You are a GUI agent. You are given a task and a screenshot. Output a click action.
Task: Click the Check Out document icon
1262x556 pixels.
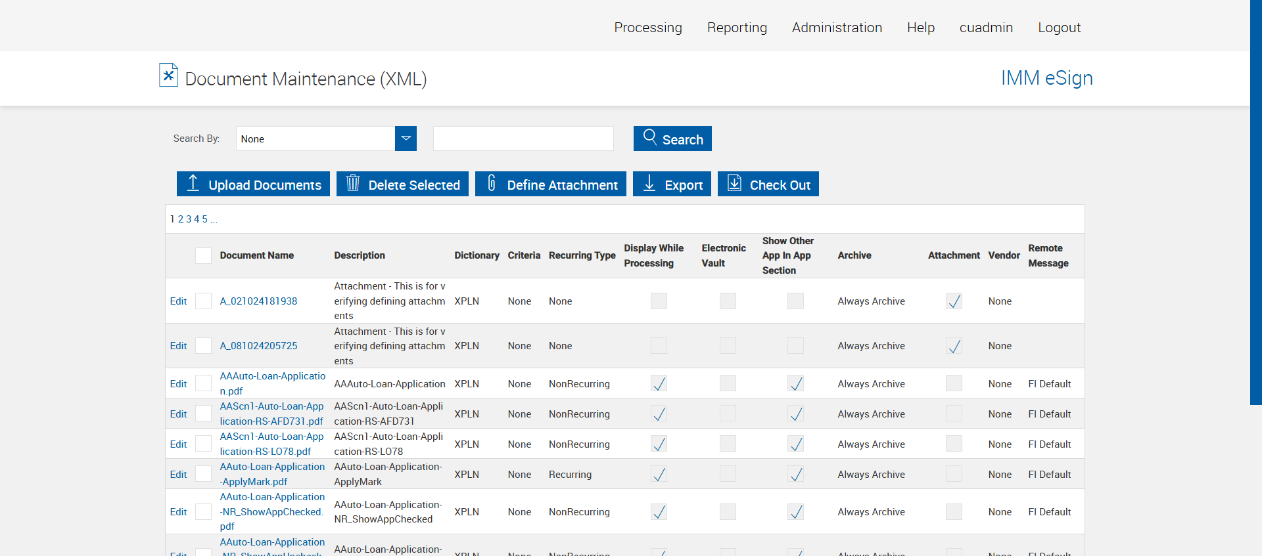734,183
